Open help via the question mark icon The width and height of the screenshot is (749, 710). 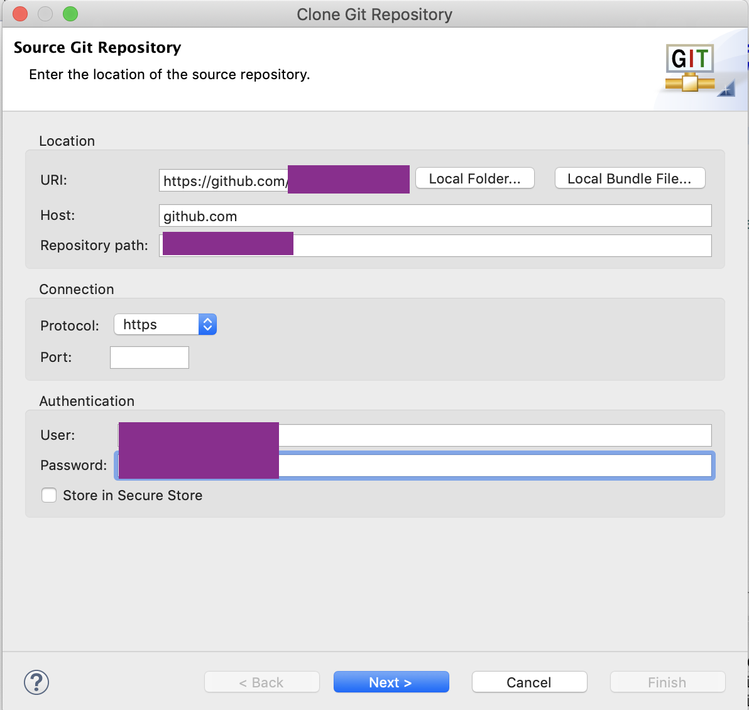pyautogui.click(x=36, y=682)
